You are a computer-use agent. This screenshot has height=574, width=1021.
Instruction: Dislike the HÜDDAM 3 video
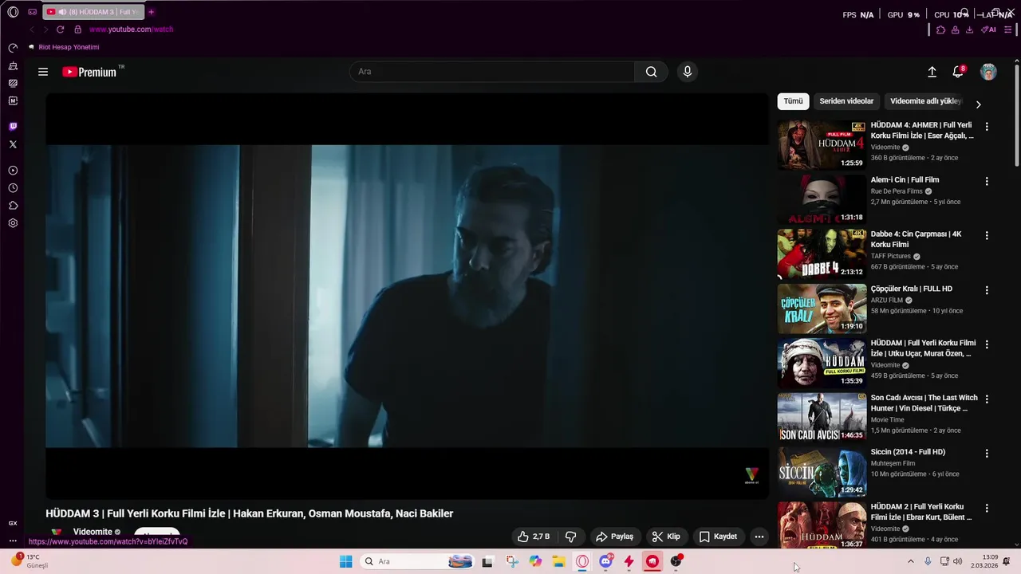[570, 537]
